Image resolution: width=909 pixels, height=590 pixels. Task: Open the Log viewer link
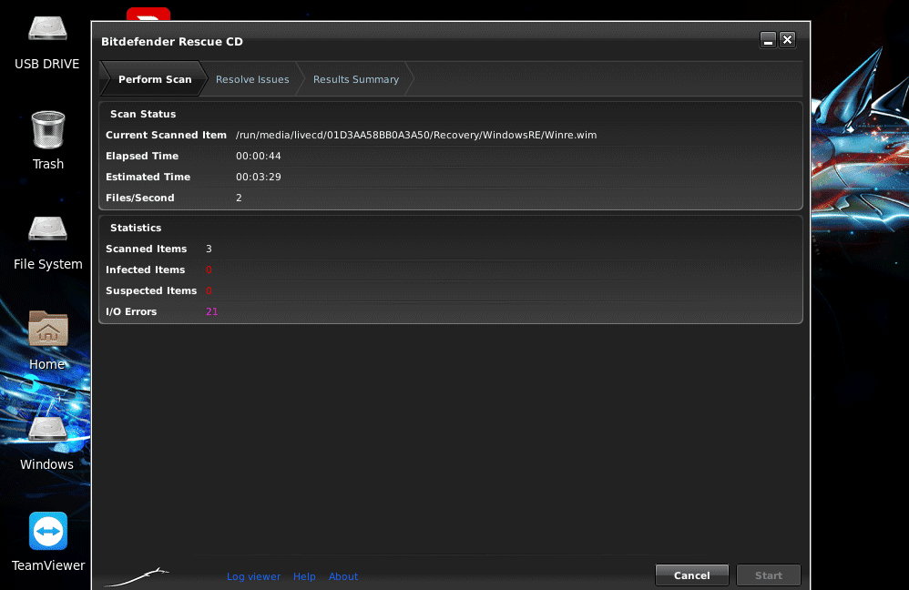tap(253, 576)
